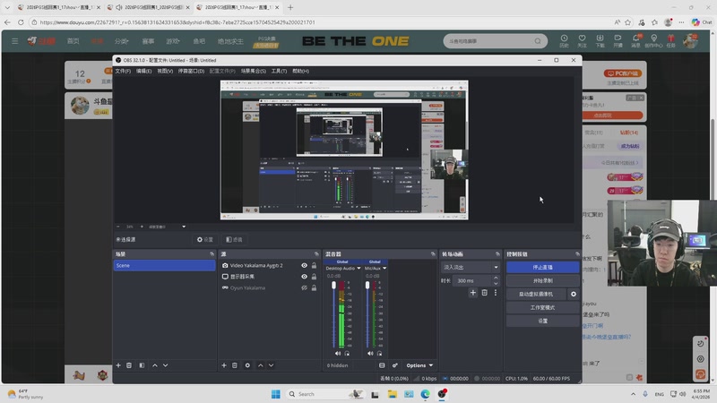The width and height of the screenshot is (717, 403).
Task: Undock the Sources panel float icon
Action: point(316,254)
